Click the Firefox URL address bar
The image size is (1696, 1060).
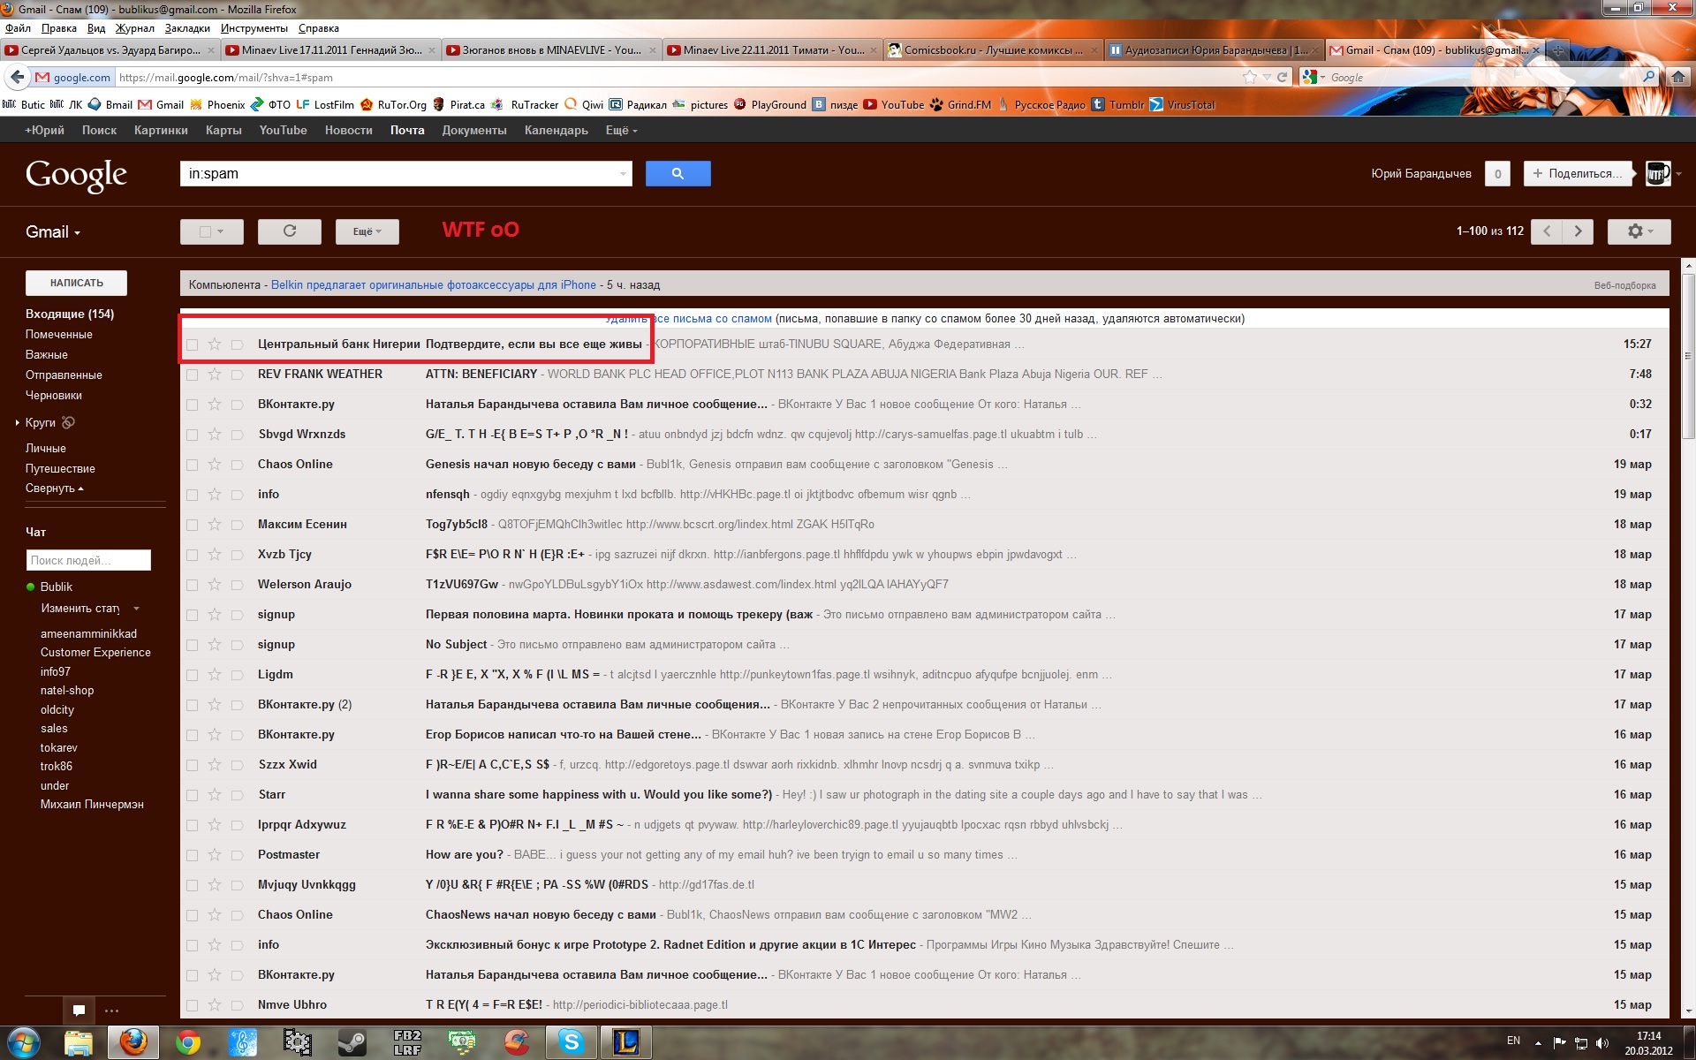coord(676,78)
